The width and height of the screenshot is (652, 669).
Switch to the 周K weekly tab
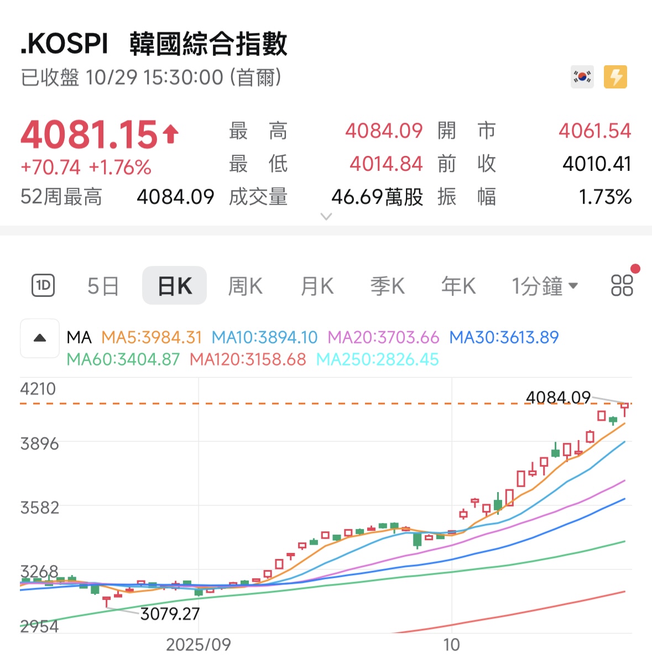245,286
